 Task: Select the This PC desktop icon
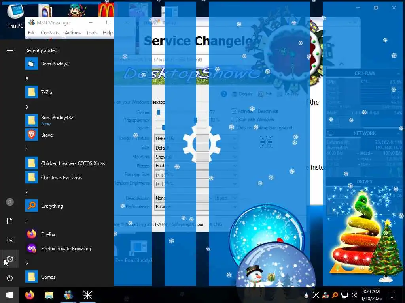[15, 15]
